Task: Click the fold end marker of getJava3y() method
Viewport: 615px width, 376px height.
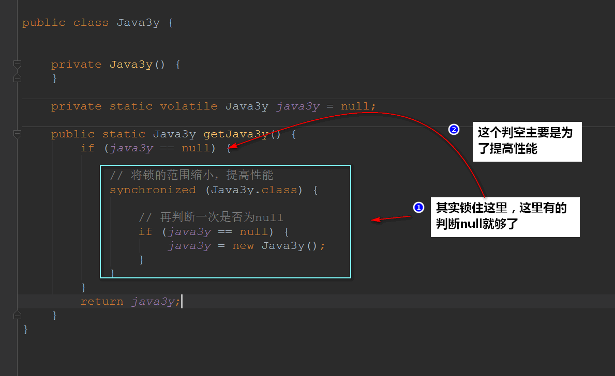Action: [17, 315]
